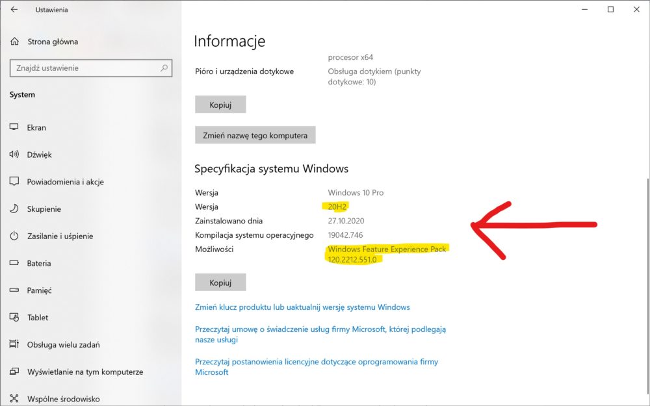Close the Ustawienia window

pyautogui.click(x=637, y=10)
